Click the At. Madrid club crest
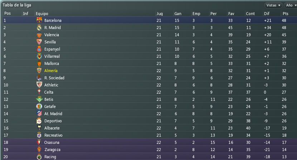This screenshot has width=297, height=160. 39,113
